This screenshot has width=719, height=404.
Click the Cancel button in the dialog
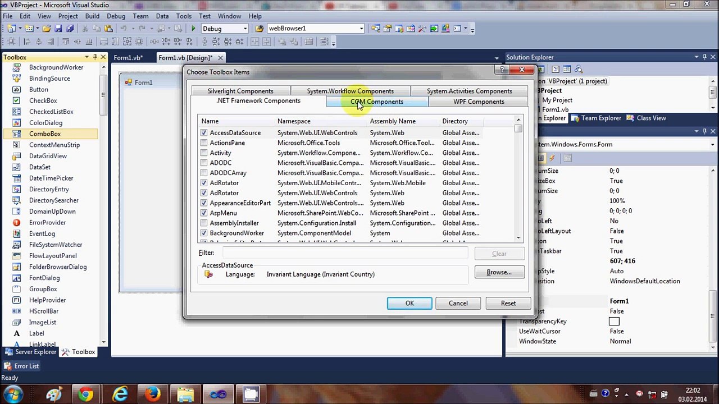[x=458, y=303]
